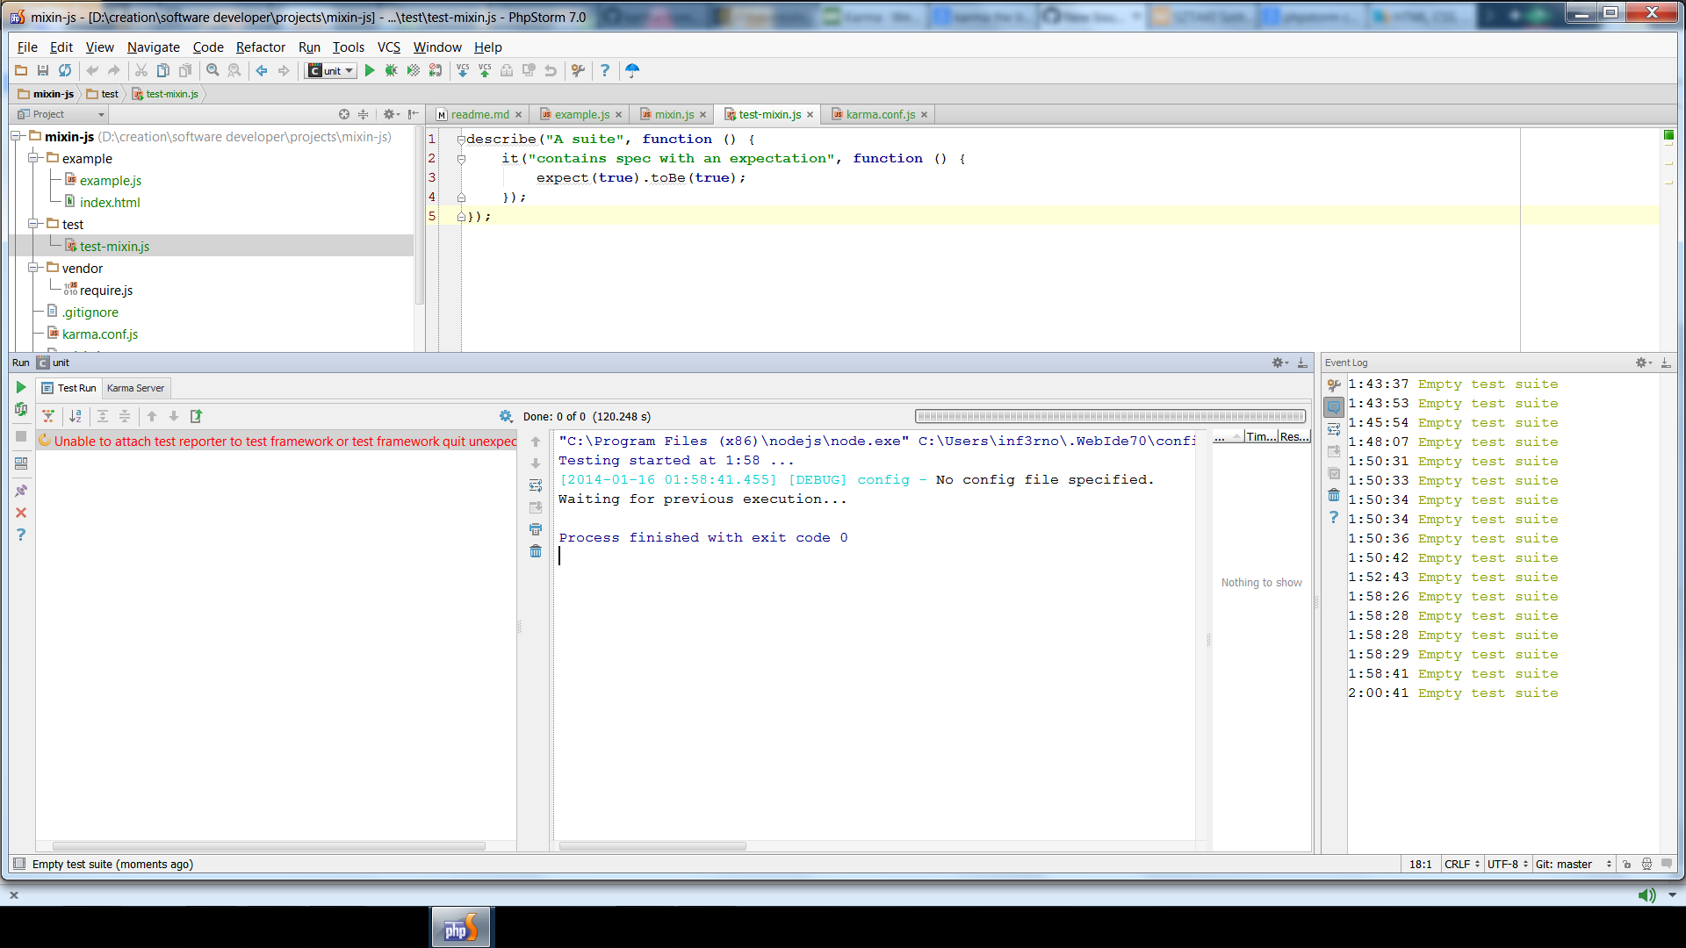Viewport: 1686px width, 948px height.
Task: Collapse the example folder node
Action: coord(32,158)
